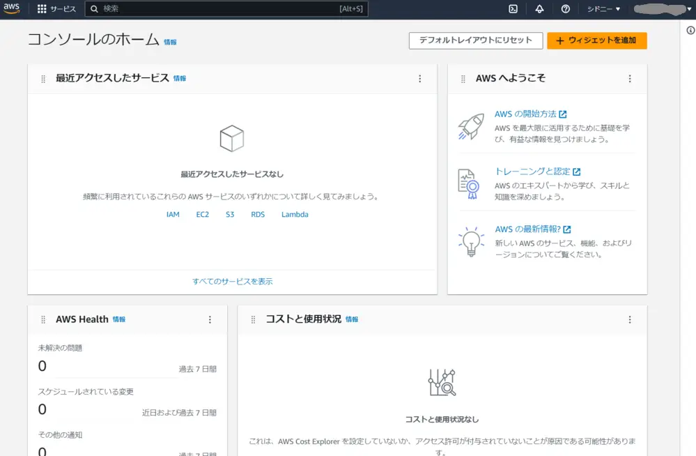Open 情報 link beside コンソールのホーム
Viewport: 696px width, 456px height.
[x=170, y=43]
